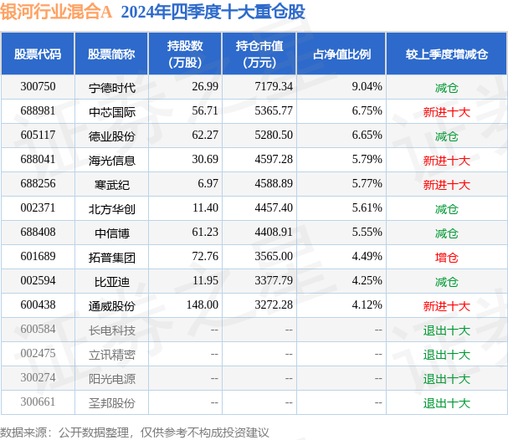Click 减仓 in 北方华创 row
The width and height of the screenshot is (508, 440).
[x=446, y=209]
